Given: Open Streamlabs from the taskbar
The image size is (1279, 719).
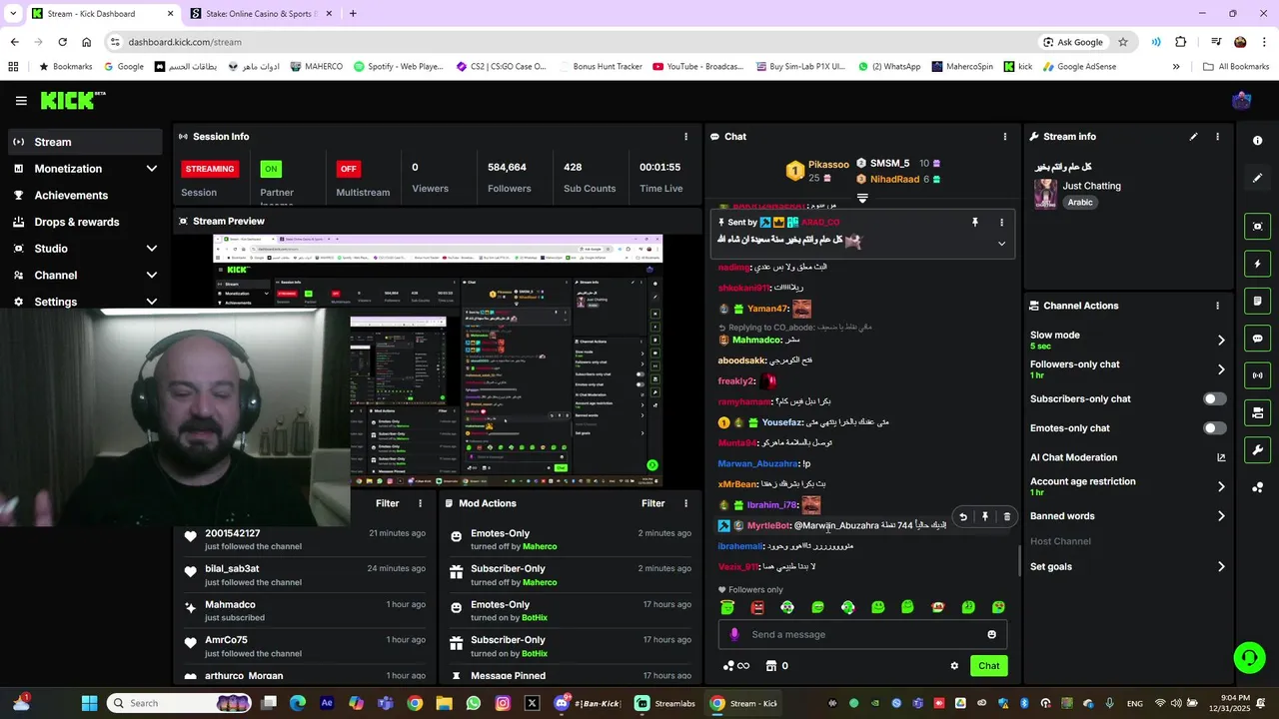Looking at the screenshot, I should pyautogui.click(x=666, y=703).
